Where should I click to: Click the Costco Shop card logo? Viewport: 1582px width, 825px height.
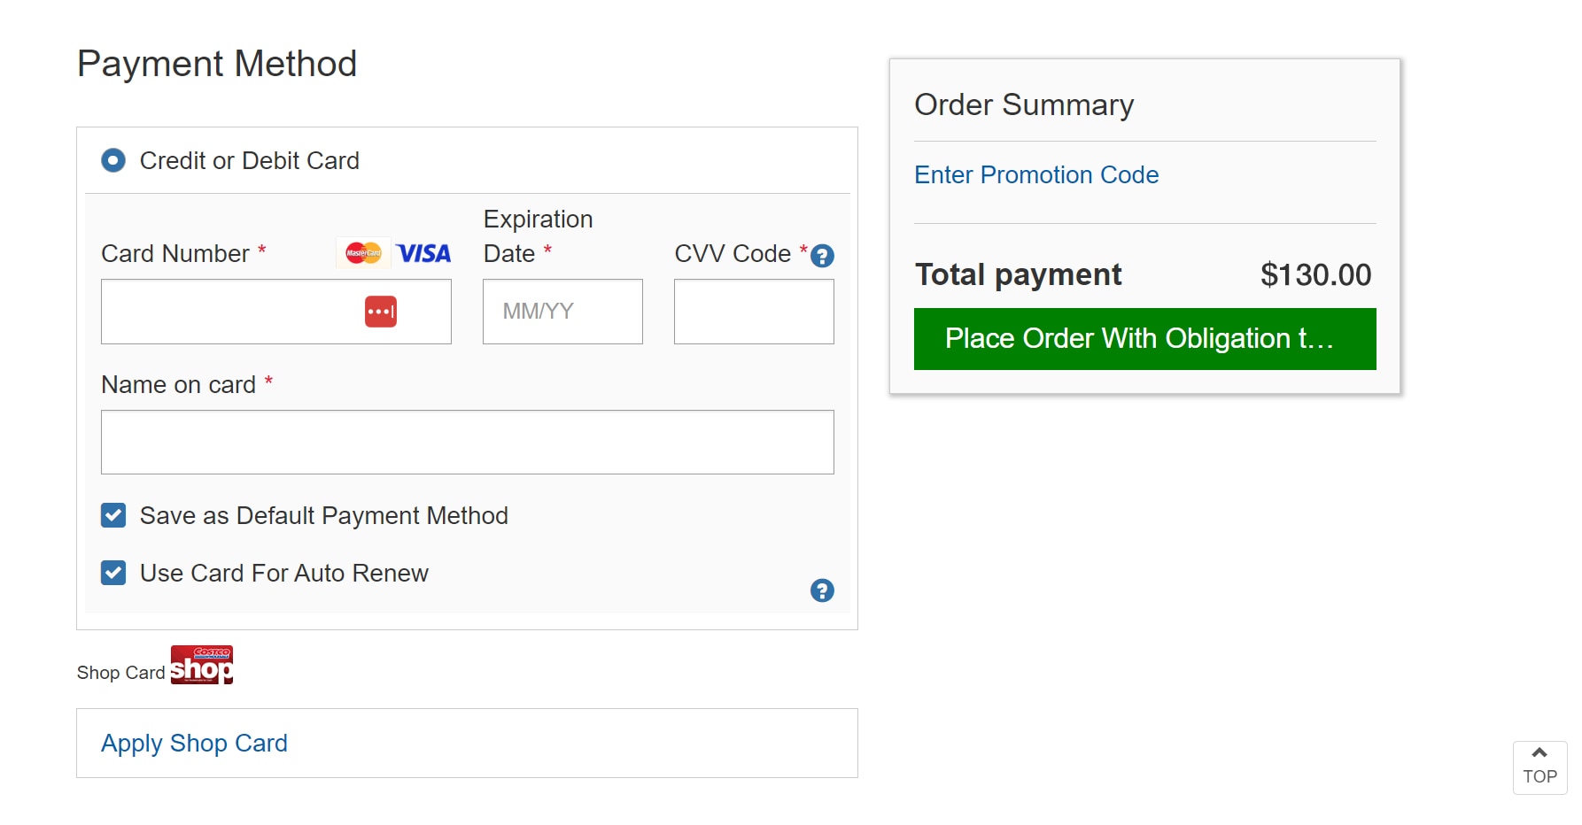[x=202, y=665]
